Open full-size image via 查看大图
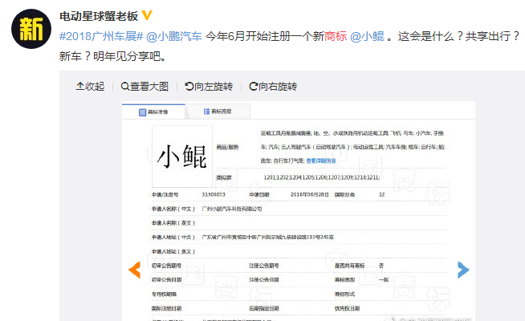Viewport: 525px width, 321px height. pos(144,87)
